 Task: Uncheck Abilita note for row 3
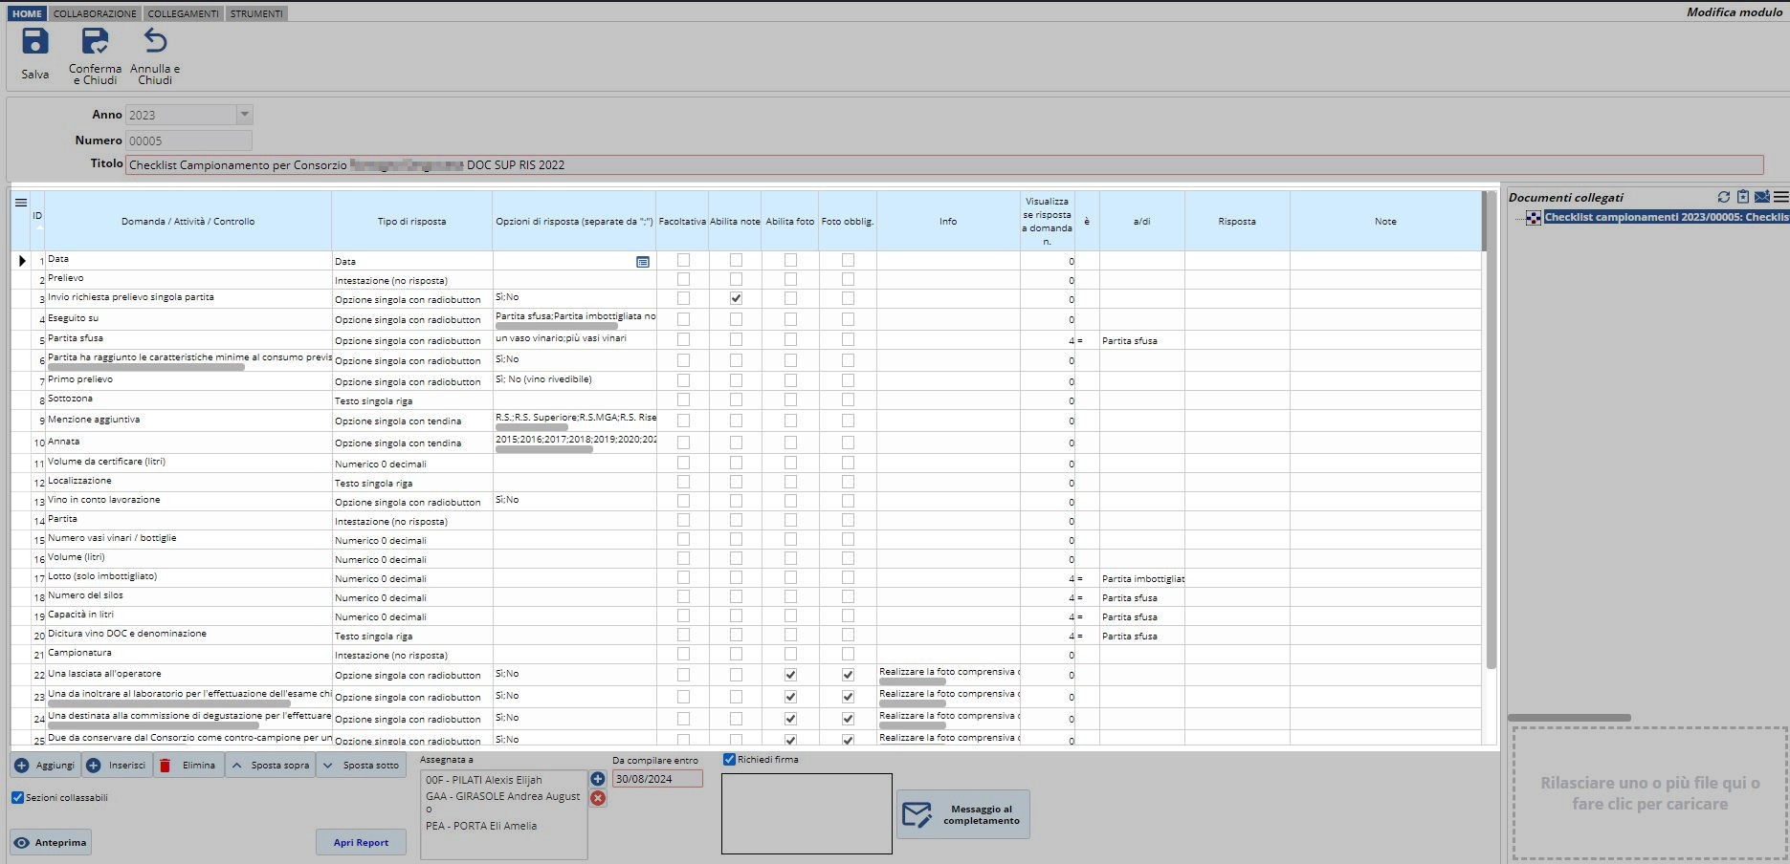coord(736,298)
